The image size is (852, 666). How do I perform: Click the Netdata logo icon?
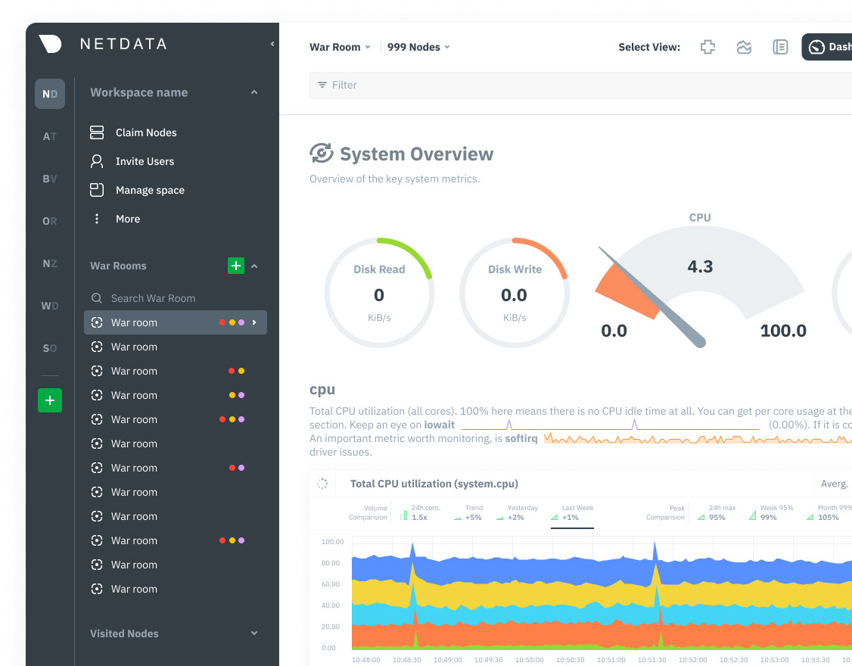(50, 44)
